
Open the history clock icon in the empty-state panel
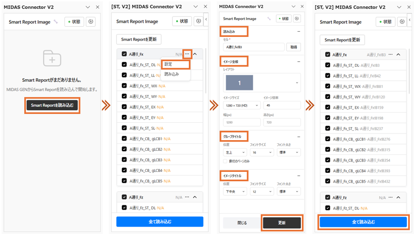pyautogui.click(x=91, y=21)
